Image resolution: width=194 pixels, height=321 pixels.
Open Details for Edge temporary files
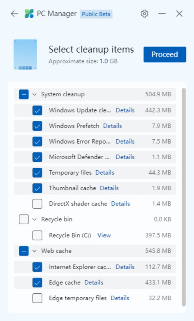120,298
